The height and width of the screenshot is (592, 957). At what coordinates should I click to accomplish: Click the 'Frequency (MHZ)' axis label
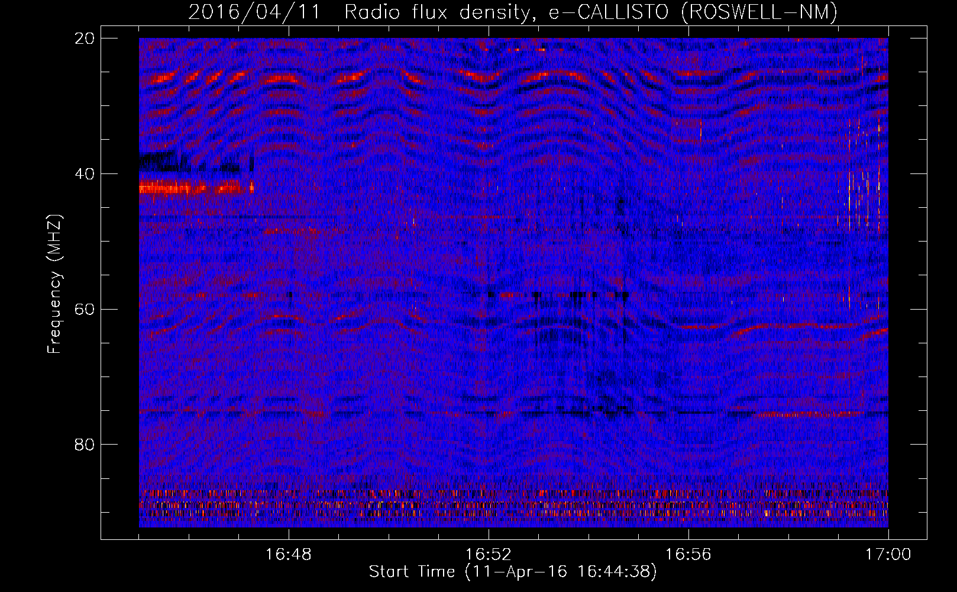(x=54, y=284)
